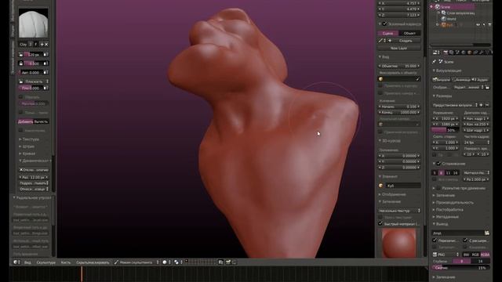
Task: Select Scene in the outliner
Action: tap(445, 7)
